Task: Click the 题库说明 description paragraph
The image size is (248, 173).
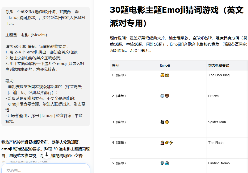Action: [x=179, y=44]
